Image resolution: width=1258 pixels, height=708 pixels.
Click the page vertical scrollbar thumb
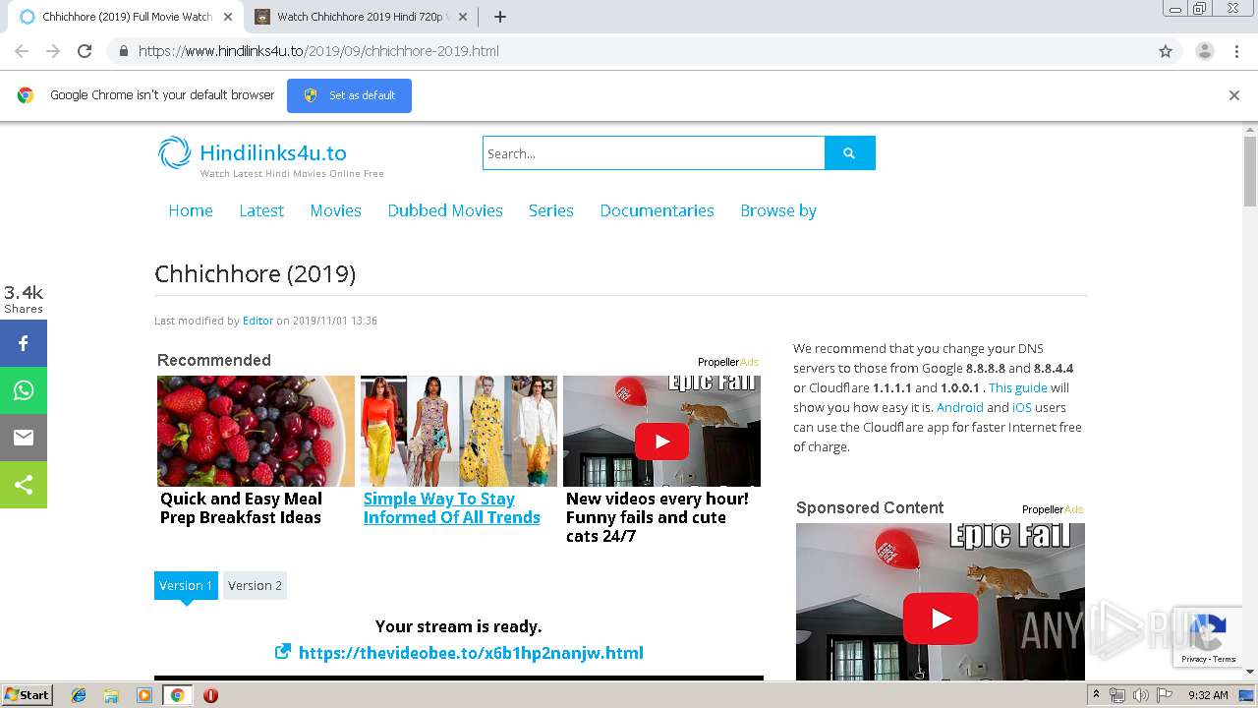[x=1250, y=172]
